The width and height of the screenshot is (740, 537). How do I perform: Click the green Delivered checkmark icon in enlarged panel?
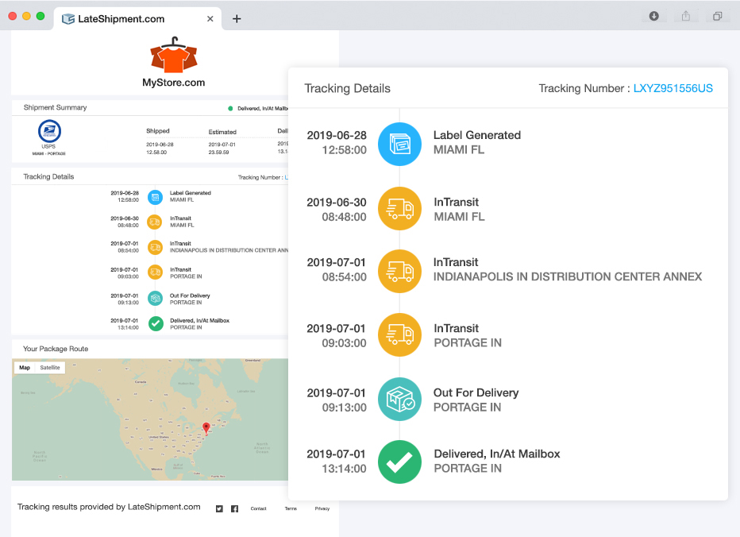pyautogui.click(x=399, y=462)
